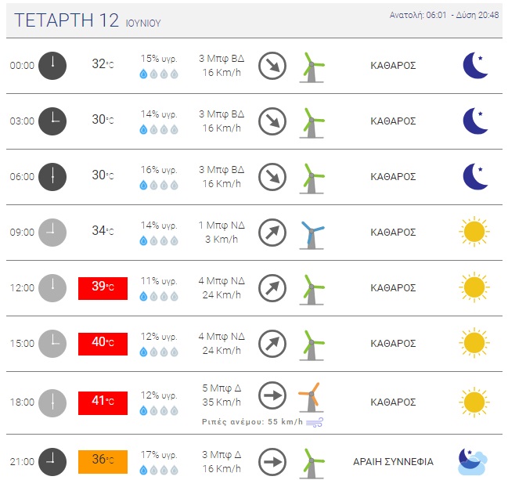Click the red 41°C temperature box
The height and width of the screenshot is (480, 508).
(x=103, y=402)
